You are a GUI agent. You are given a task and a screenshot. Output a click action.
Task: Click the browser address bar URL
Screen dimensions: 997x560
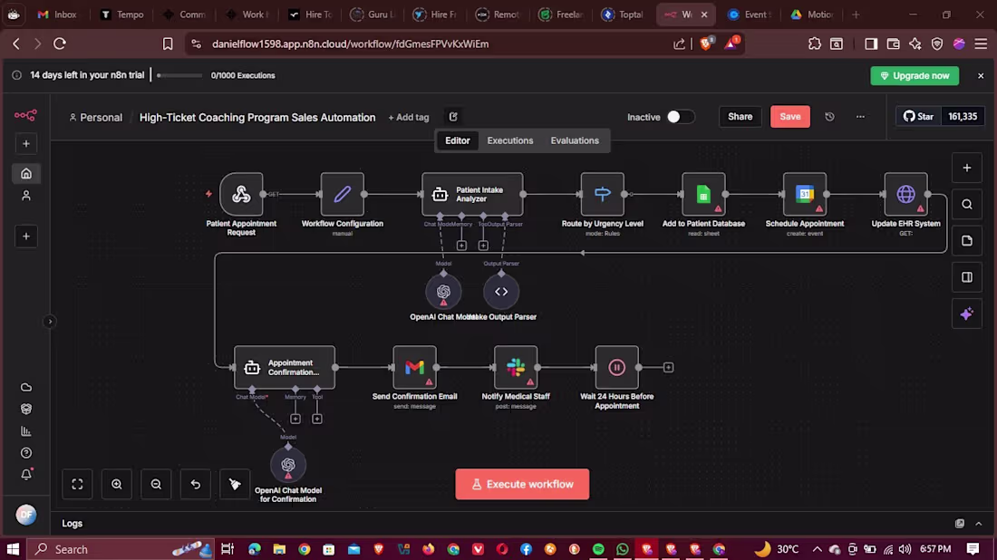[x=351, y=43]
